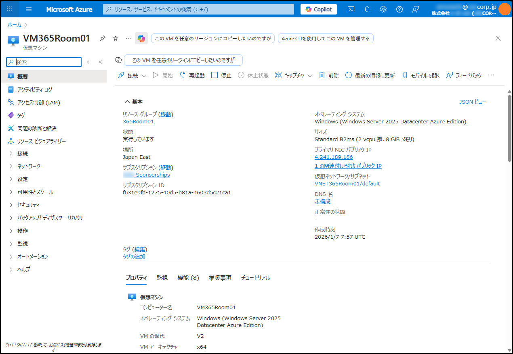The image size is (513, 354).
Task: Expand ネットワーク in the sidebar
Action: coord(29,166)
